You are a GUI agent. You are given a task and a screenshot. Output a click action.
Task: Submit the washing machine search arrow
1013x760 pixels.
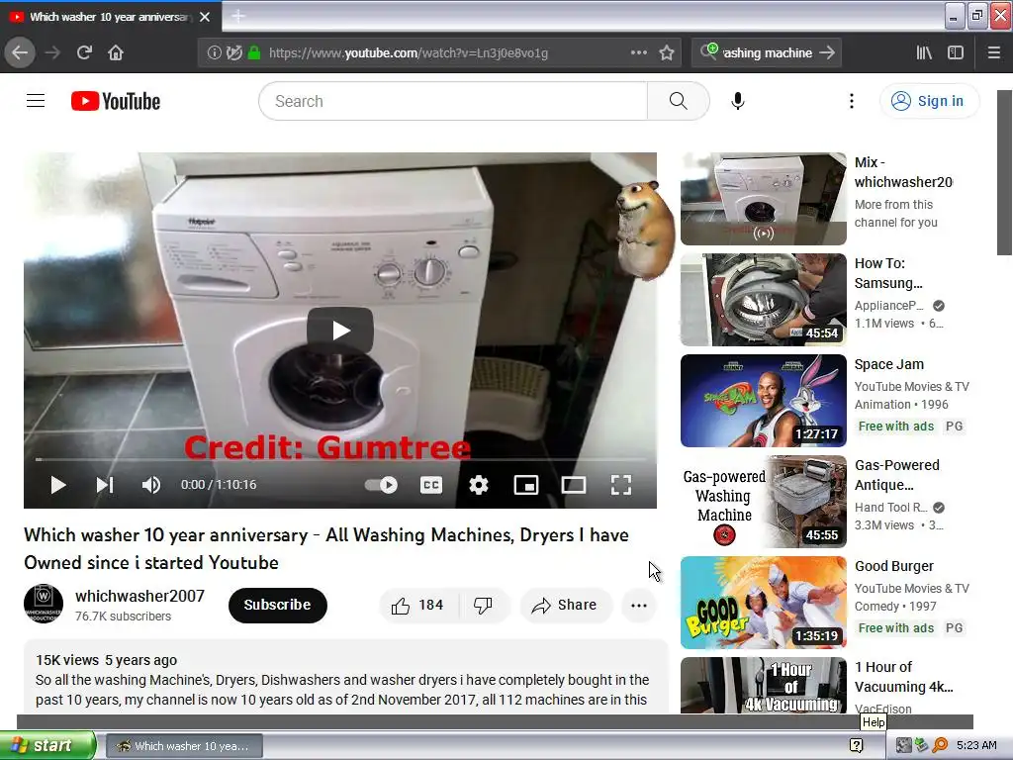pyautogui.click(x=827, y=52)
